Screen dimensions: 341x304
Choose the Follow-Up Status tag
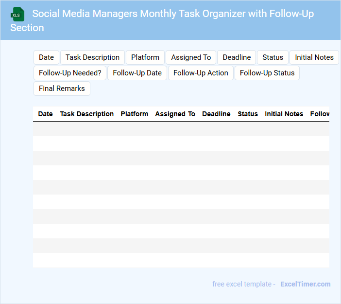[x=267, y=73]
